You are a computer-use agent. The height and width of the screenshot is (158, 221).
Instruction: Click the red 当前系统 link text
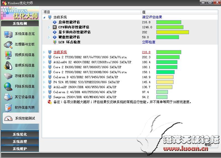[x=60, y=52]
